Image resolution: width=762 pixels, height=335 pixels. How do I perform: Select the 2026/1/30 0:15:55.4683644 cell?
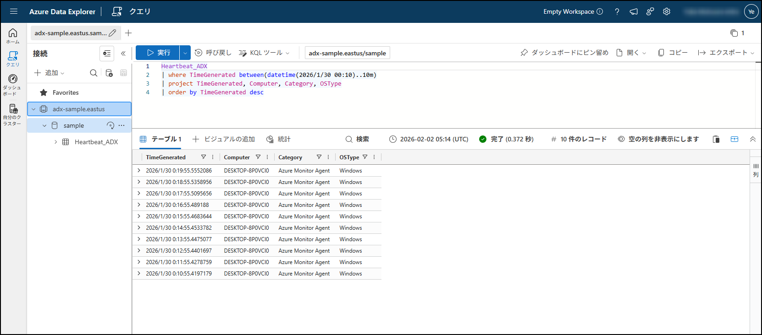click(179, 216)
